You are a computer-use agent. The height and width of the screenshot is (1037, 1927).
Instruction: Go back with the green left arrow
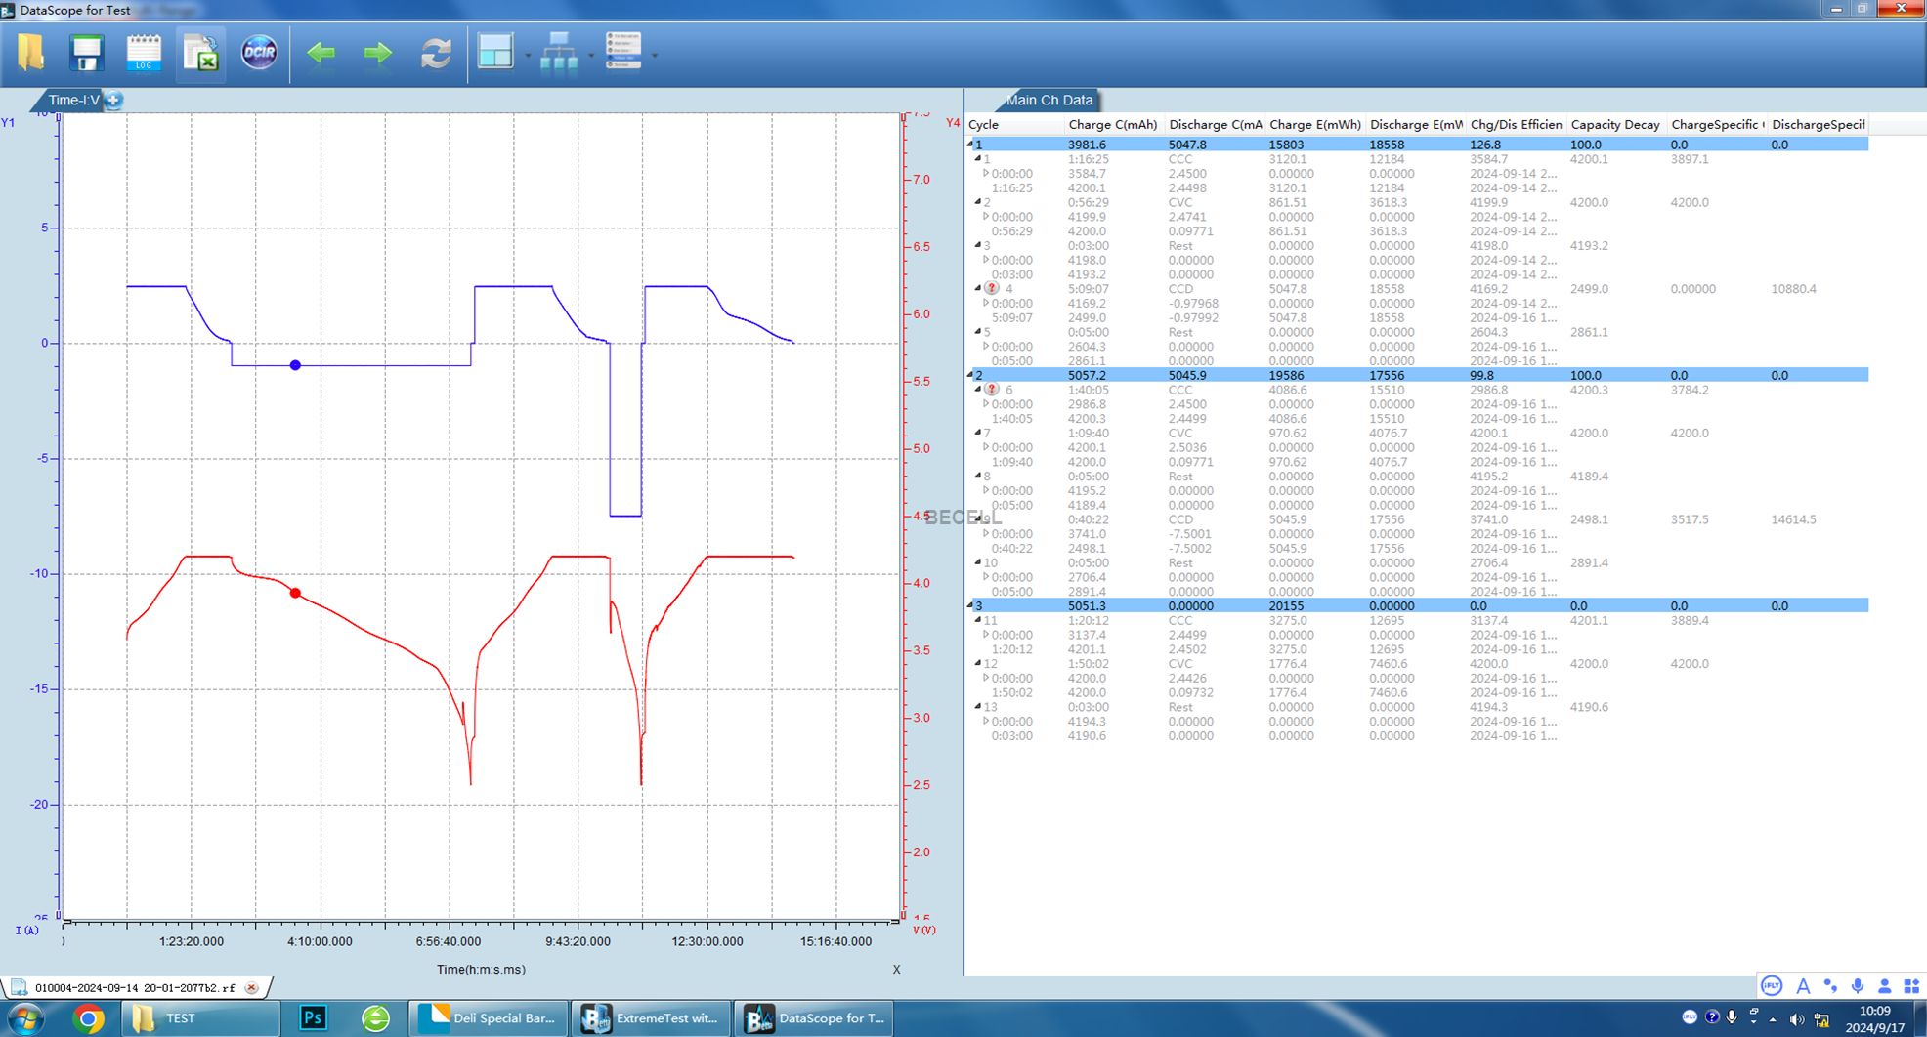pos(321,53)
